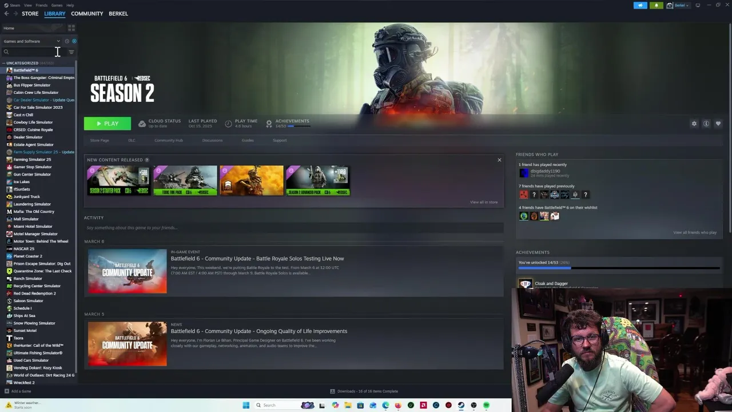Open the Help menu
Image resolution: width=732 pixels, height=412 pixels.
[x=70, y=5]
